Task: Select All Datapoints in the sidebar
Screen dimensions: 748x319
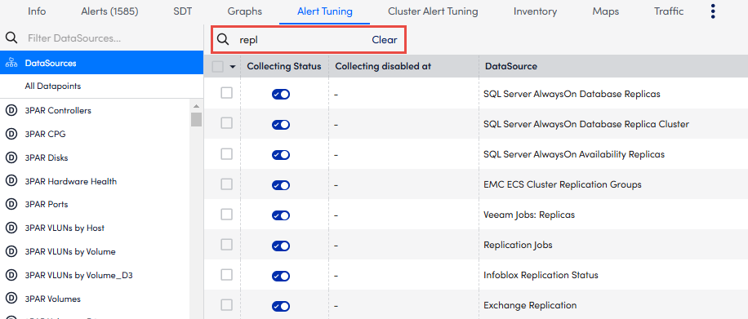Action: (53, 86)
